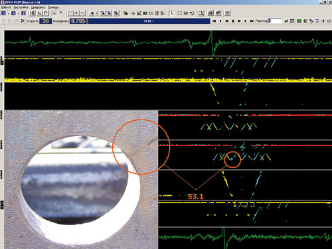Click the rail bolt hole photo thumbnail

click(x=81, y=179)
